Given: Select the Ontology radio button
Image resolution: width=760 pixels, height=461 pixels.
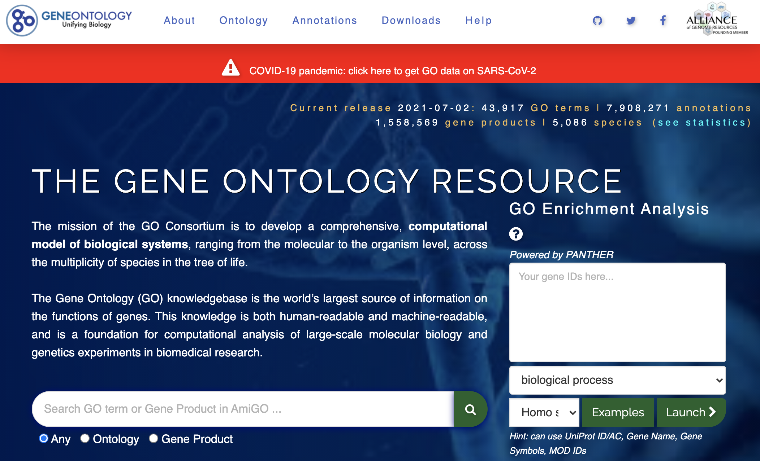Looking at the screenshot, I should [85, 438].
